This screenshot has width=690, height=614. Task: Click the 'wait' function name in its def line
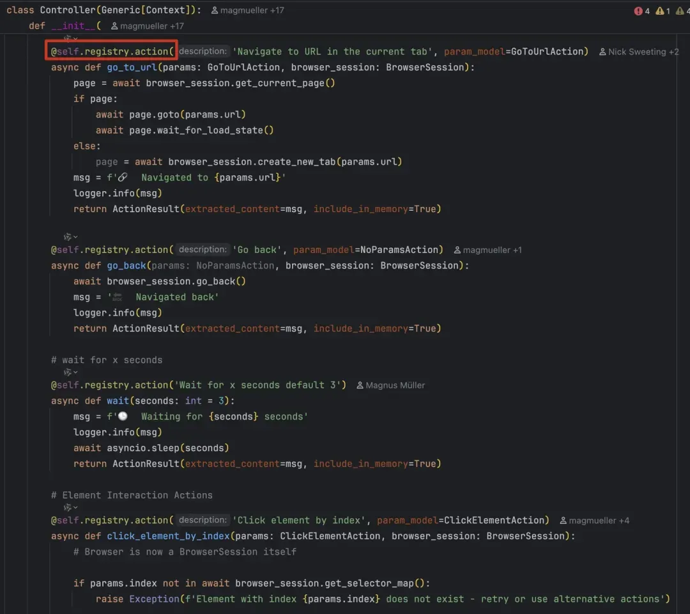click(118, 401)
